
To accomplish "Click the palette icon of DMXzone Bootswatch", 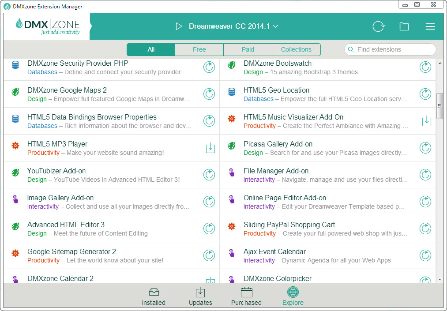I will point(232,65).
